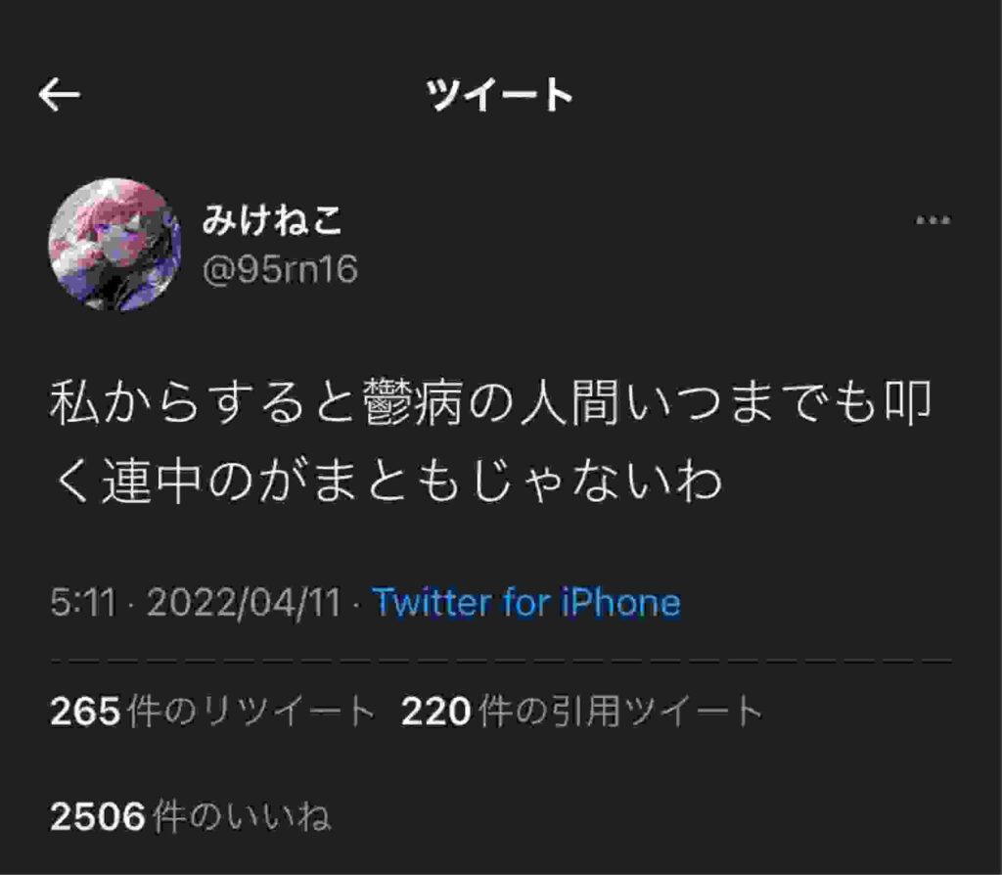Tap the 265 retweet count number
Screen dimensions: 1002x875
click(85, 712)
